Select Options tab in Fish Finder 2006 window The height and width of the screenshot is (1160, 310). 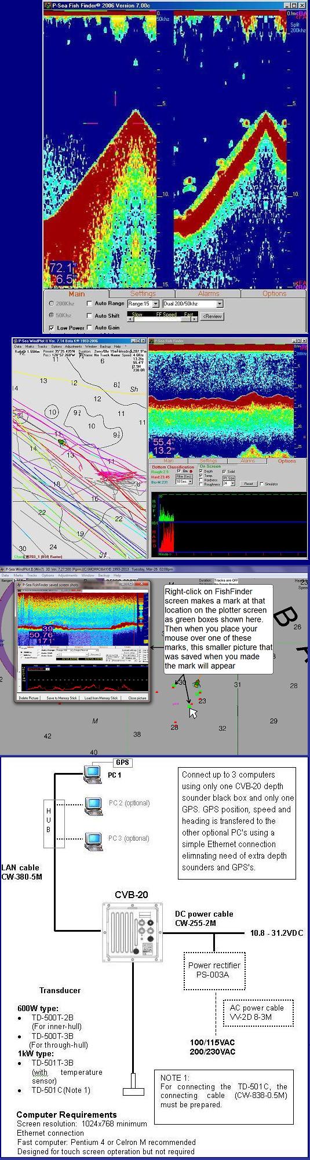click(274, 293)
